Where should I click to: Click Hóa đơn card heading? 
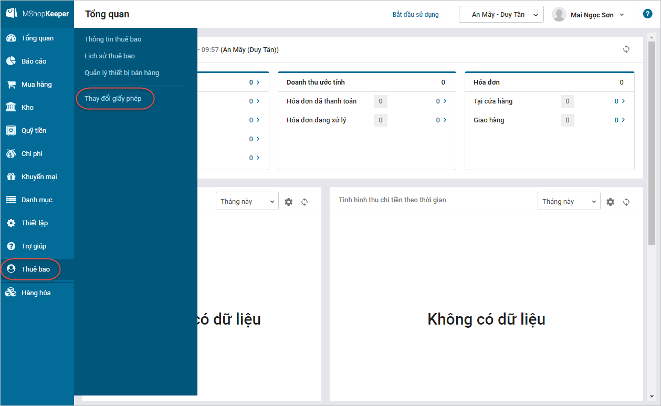(487, 82)
